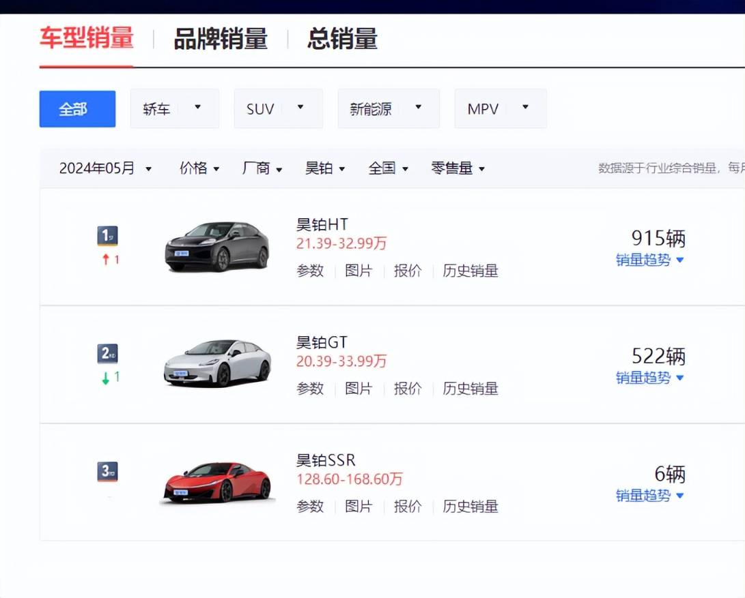Open the 2024年05月 date dropdown
745x598 pixels.
click(x=105, y=168)
